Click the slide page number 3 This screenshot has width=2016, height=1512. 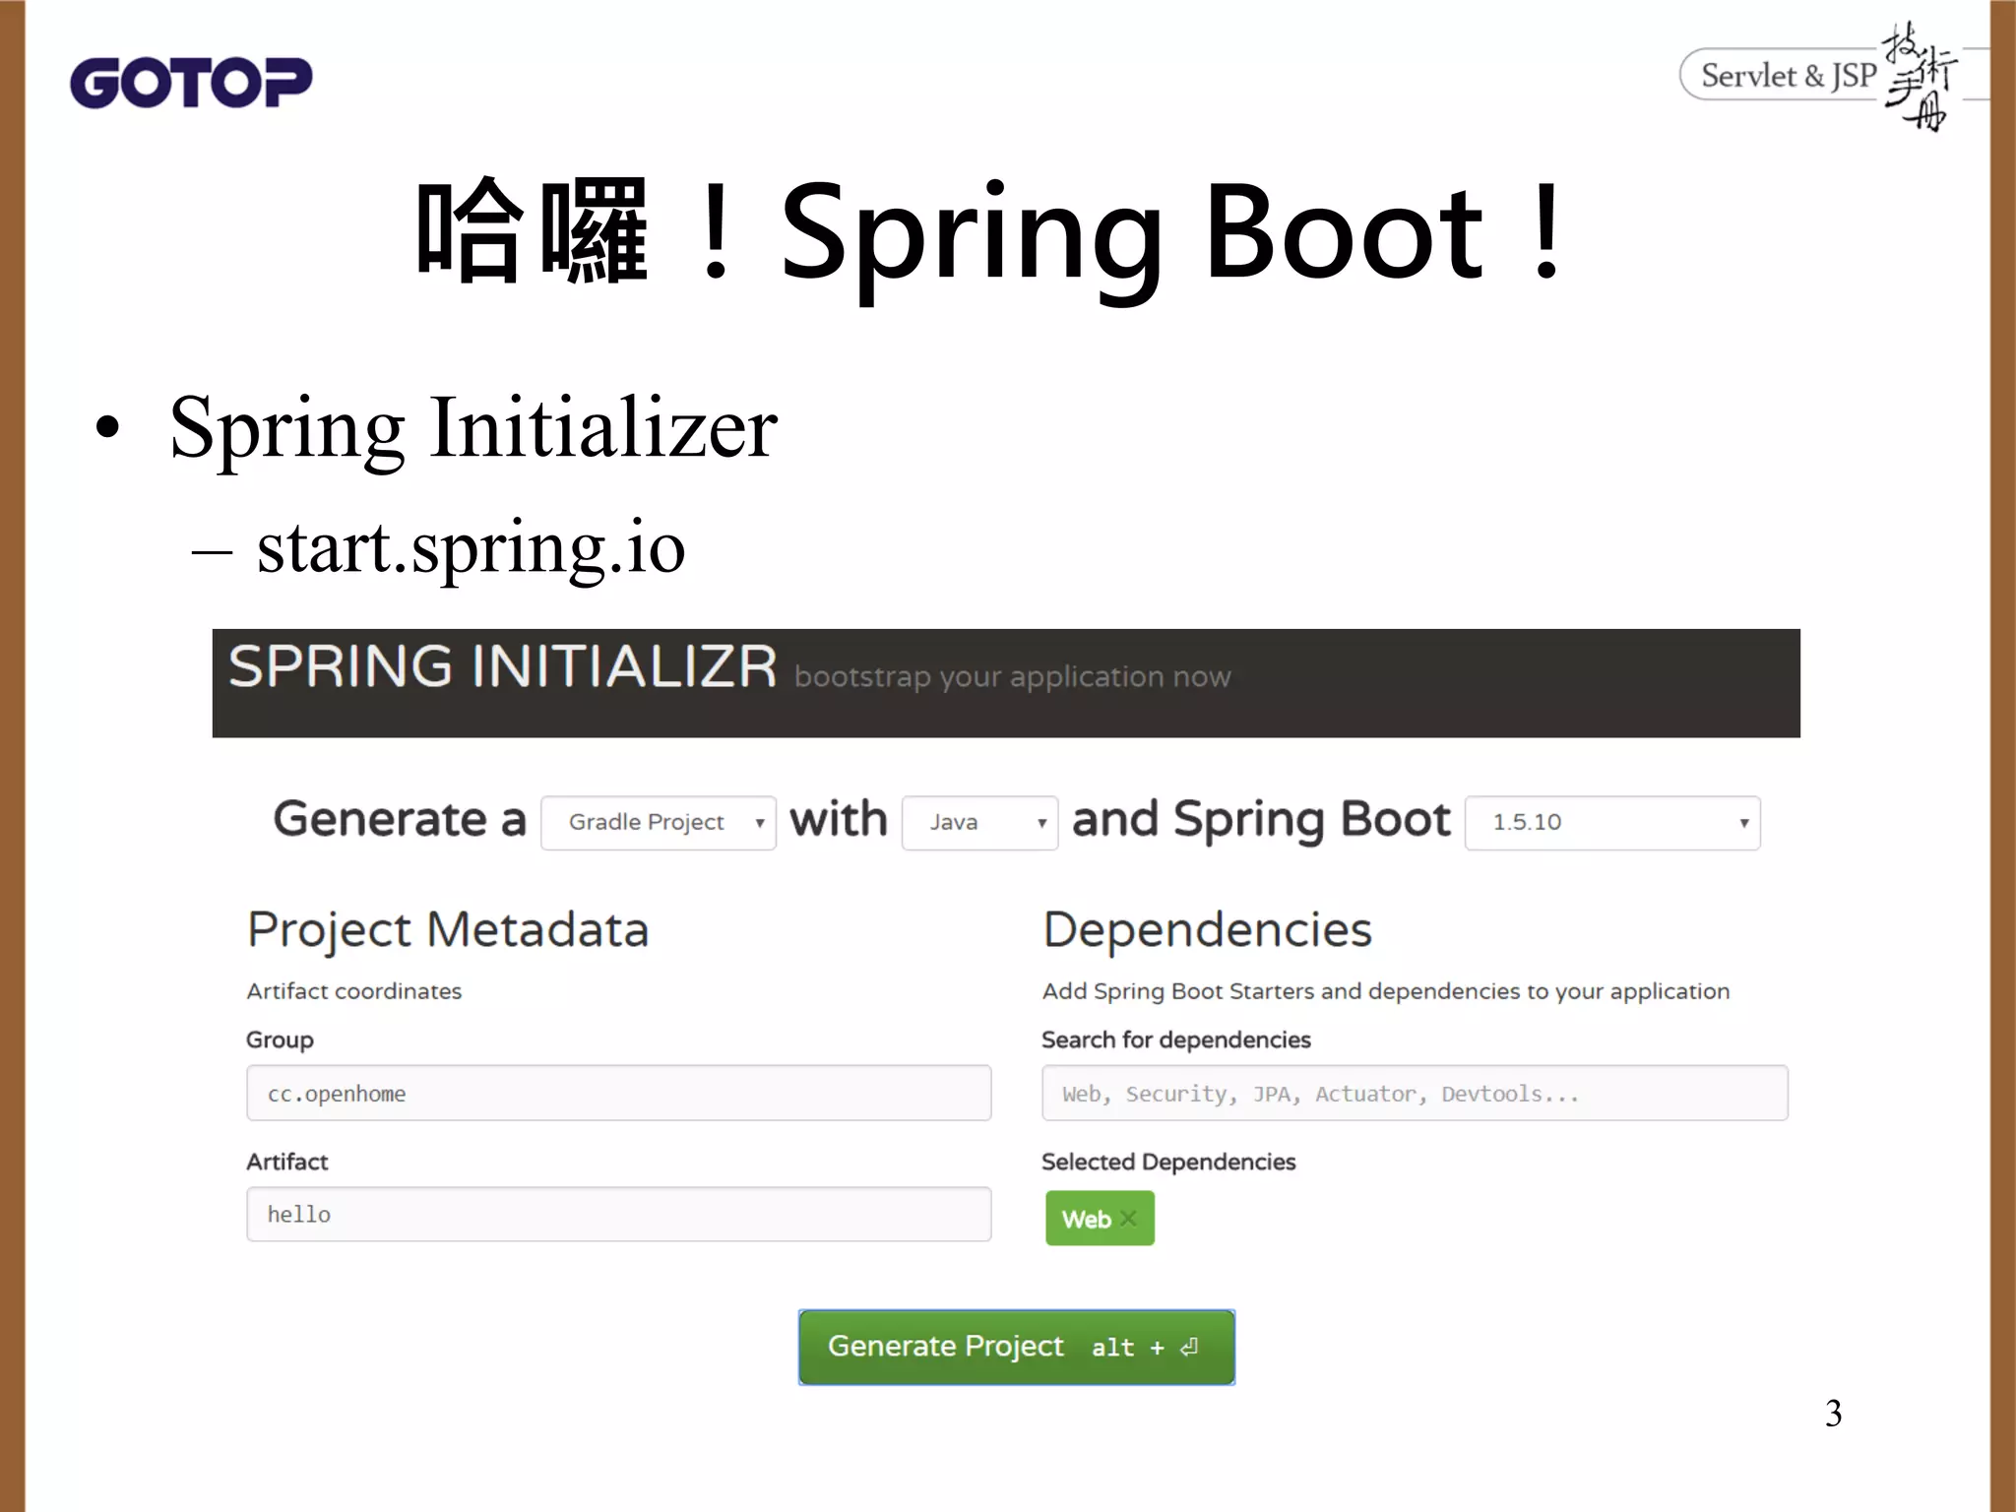(x=1833, y=1414)
